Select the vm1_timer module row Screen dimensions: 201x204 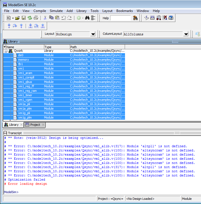coord(24,95)
